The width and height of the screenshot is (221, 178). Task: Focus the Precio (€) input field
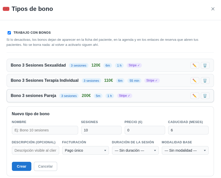(145, 130)
